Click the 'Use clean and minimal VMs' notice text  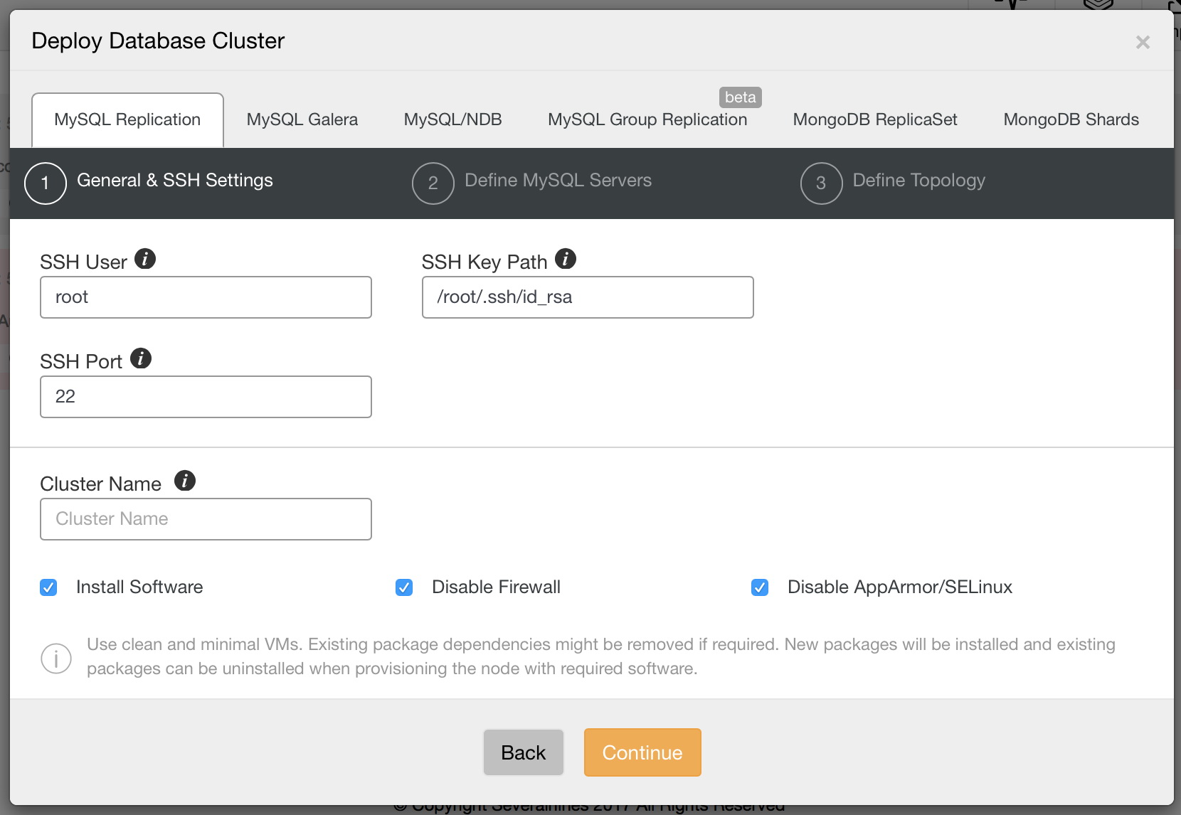(601, 656)
